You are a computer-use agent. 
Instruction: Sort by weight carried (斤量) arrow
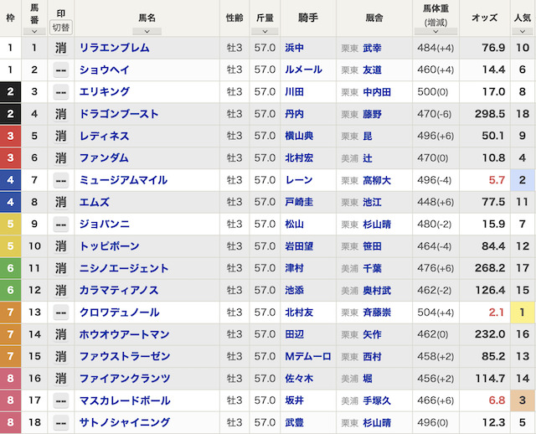[x=265, y=32]
